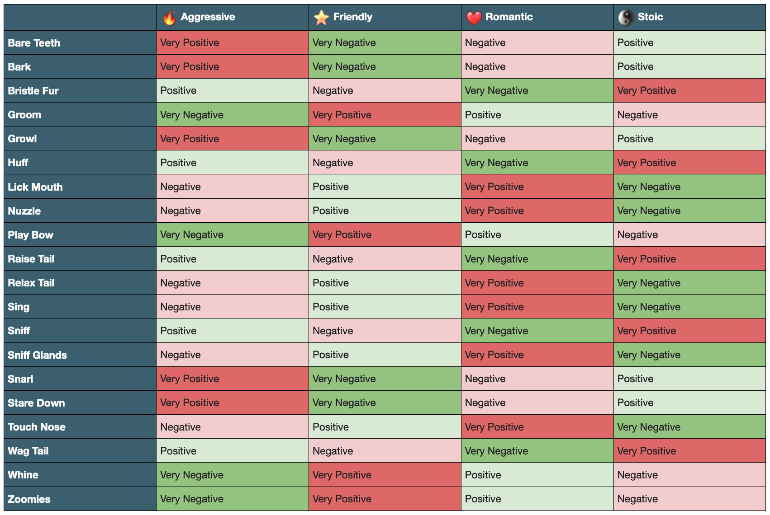Select the Groom row header
The width and height of the screenshot is (770, 515).
point(24,115)
